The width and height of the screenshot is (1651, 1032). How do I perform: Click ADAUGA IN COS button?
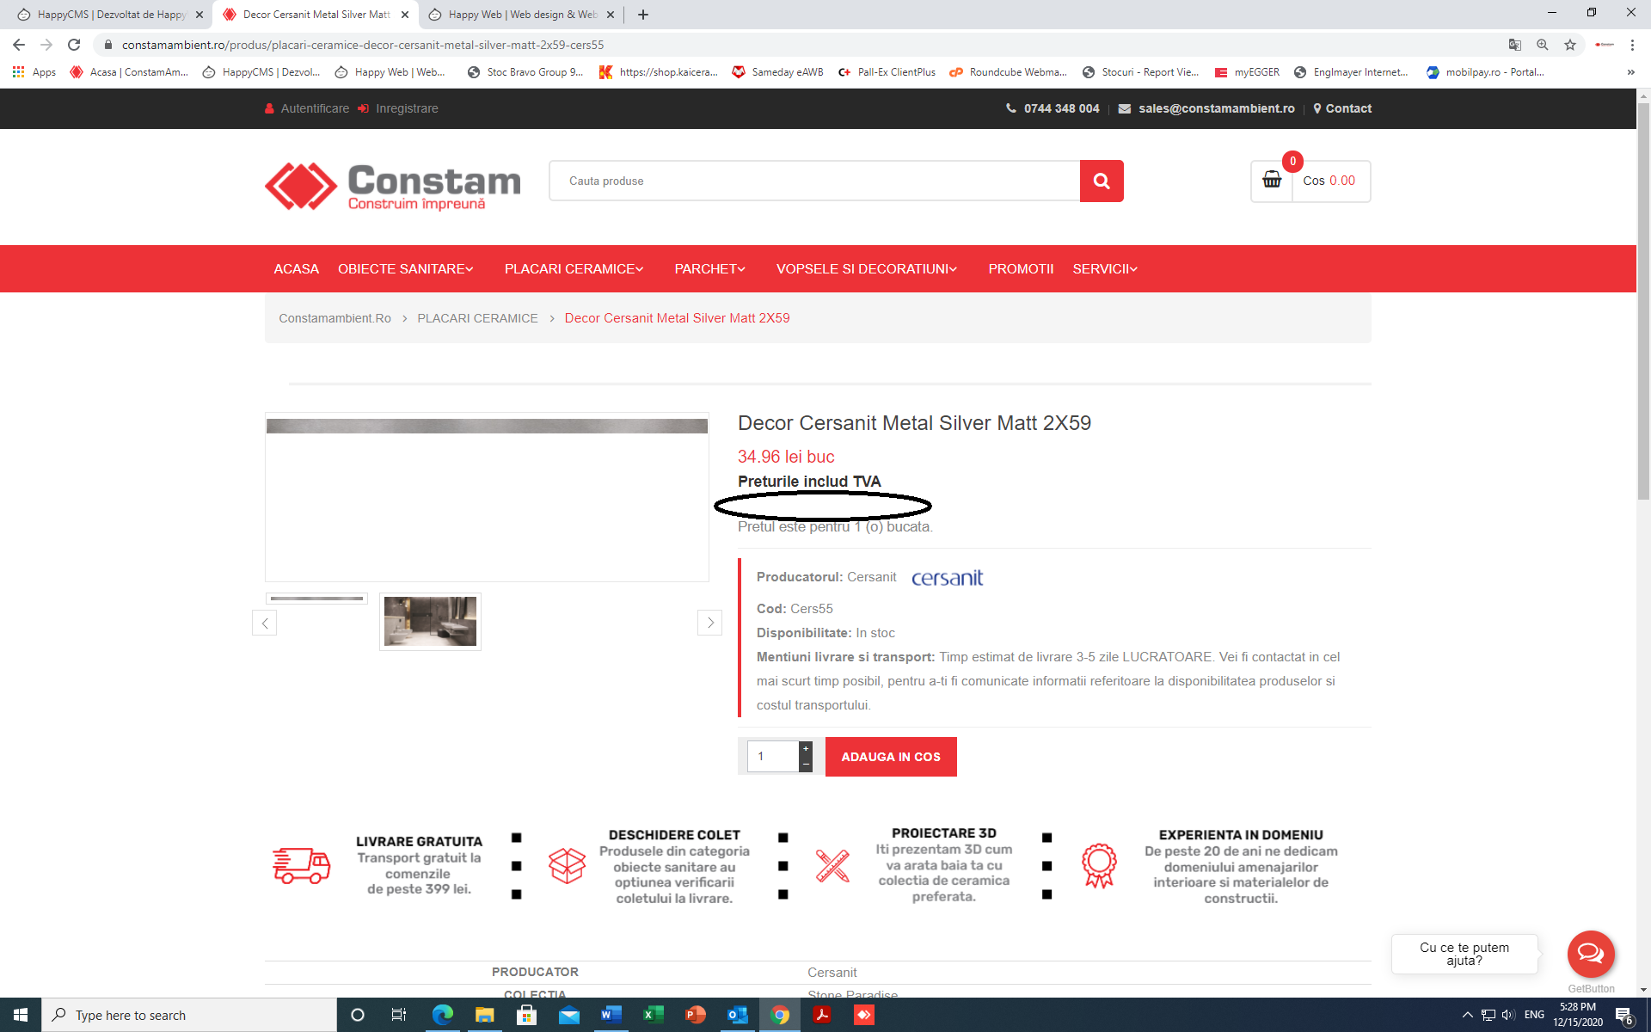tap(891, 757)
